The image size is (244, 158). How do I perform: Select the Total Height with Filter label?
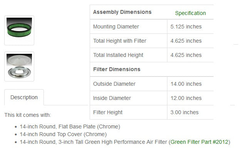[x=120, y=41]
